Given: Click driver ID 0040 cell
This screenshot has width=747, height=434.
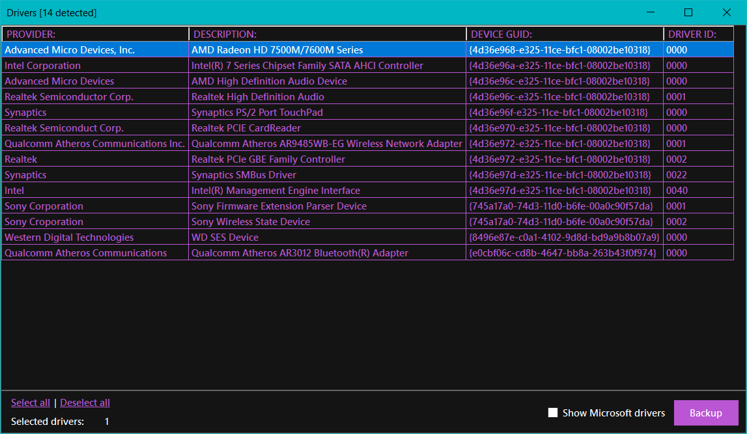Looking at the screenshot, I should 698,191.
